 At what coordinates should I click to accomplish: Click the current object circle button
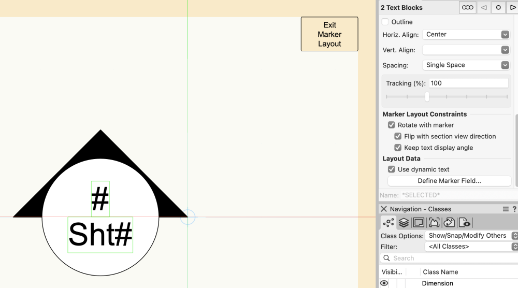(498, 8)
